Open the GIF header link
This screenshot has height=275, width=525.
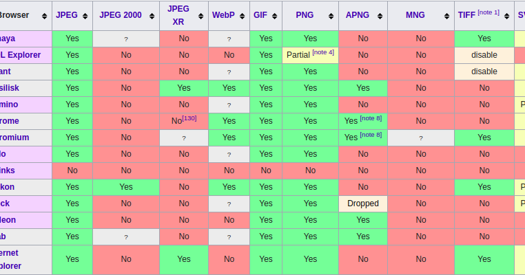260,15
